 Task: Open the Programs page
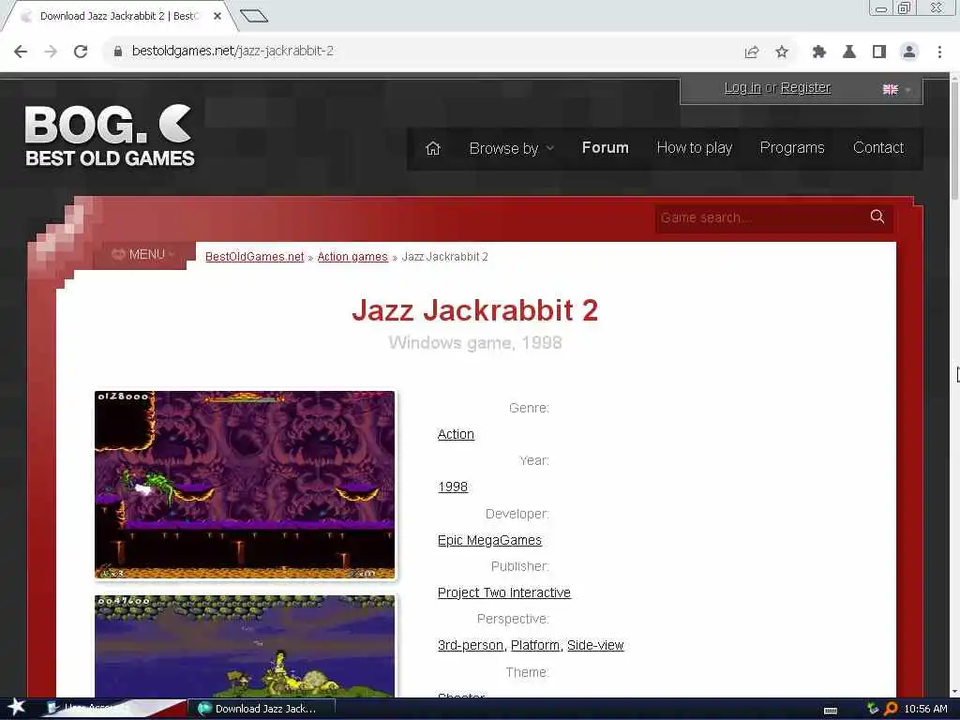coord(791,148)
